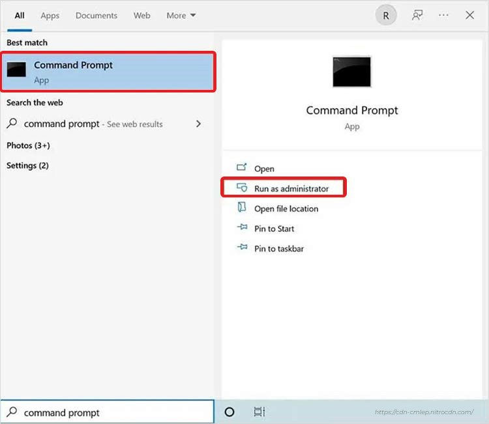
Task: Open the three-dot options menu
Action: point(443,16)
